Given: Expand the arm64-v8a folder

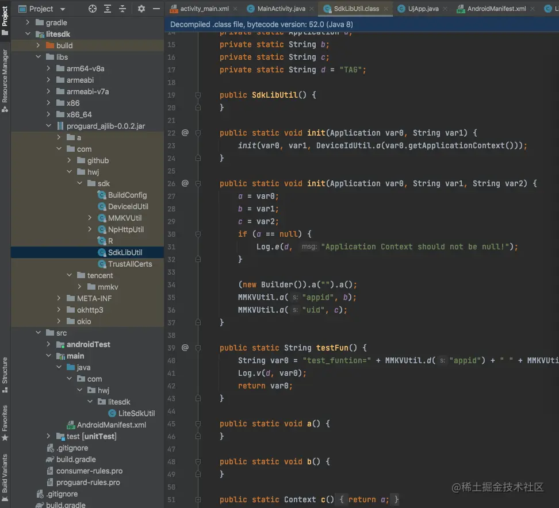Looking at the screenshot, I should 48,68.
